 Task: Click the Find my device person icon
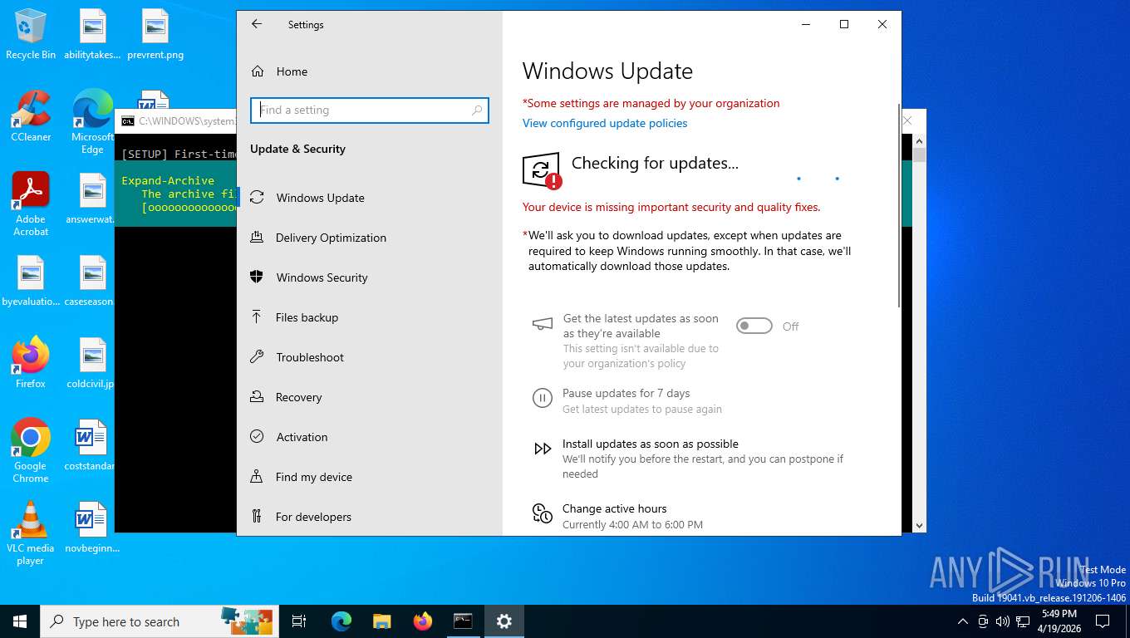[257, 477]
